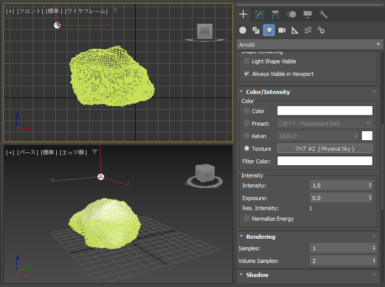385x287 pixels.
Task: Select the yellow rock mesh in front viewport
Action: pyautogui.click(x=112, y=76)
